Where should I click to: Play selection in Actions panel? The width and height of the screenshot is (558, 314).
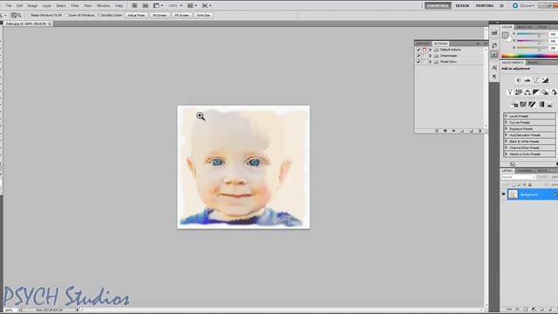(x=453, y=131)
